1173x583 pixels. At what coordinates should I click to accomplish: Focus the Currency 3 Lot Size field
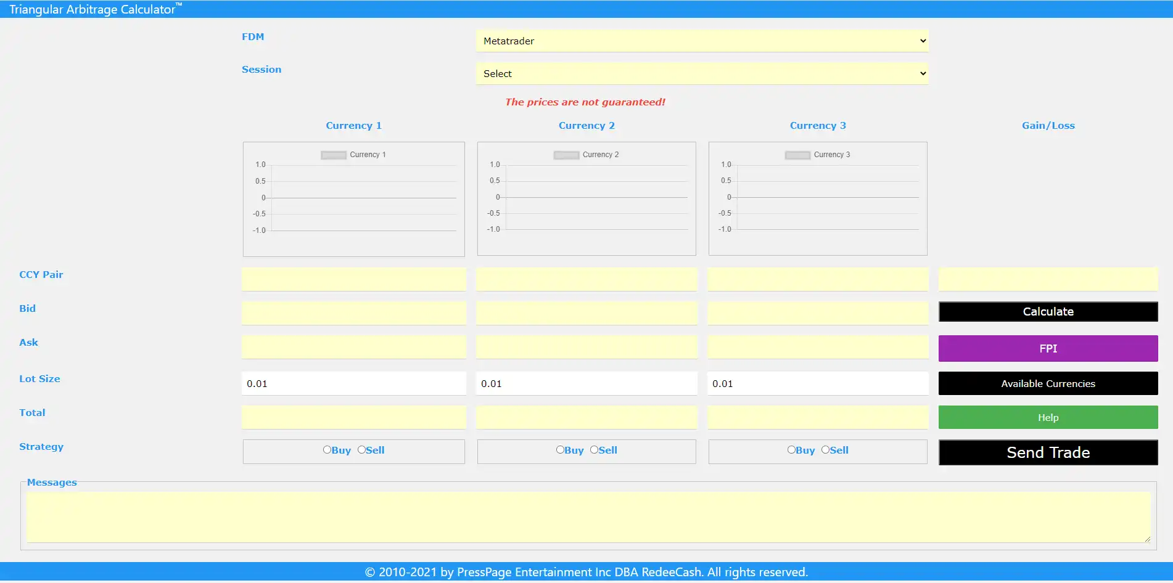click(x=818, y=383)
